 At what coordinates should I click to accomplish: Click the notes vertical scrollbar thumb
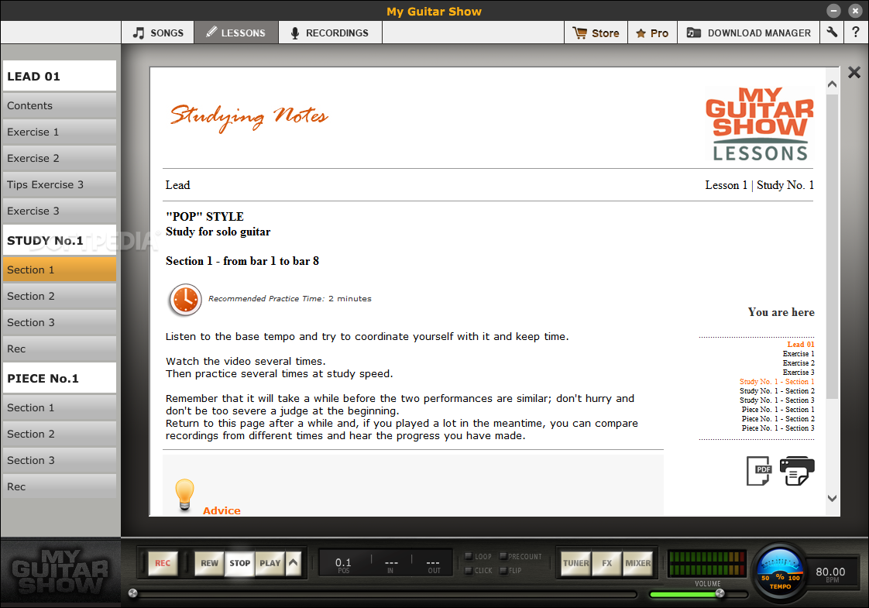point(832,246)
